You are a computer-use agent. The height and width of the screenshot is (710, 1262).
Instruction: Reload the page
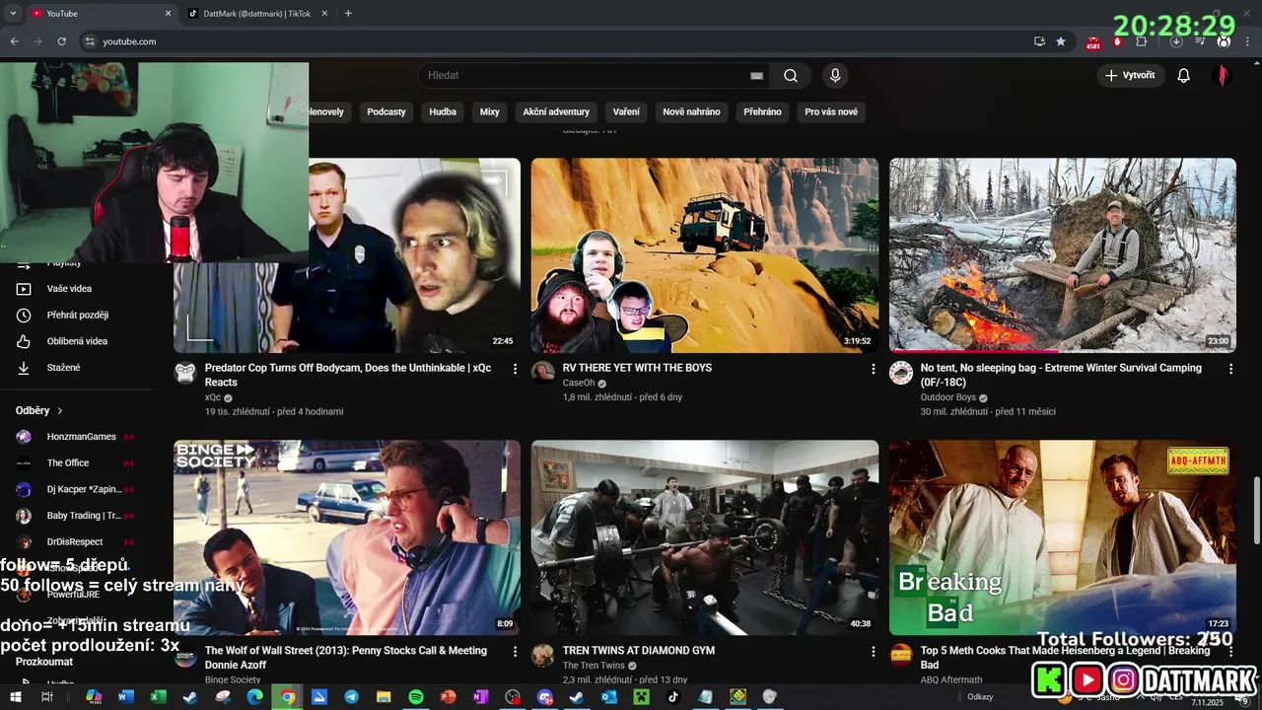pos(61,41)
